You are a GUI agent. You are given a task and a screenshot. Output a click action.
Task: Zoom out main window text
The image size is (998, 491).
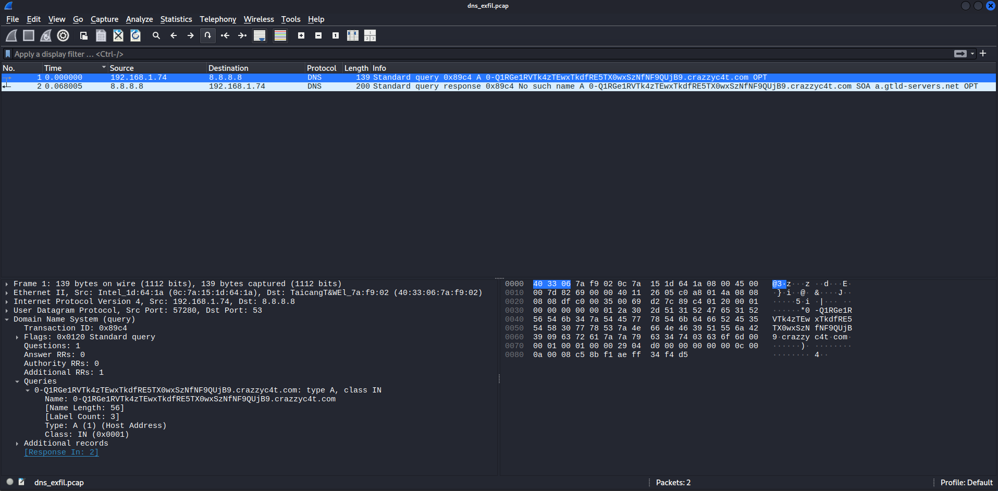[318, 35]
